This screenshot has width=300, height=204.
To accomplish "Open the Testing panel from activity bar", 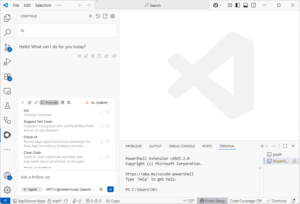I will coord(7,106).
